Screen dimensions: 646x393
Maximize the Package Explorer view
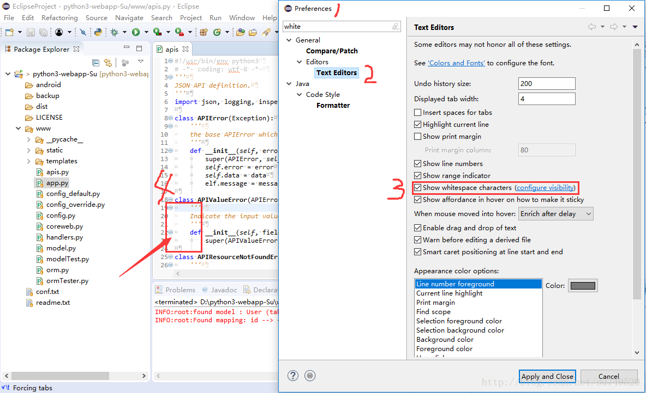coord(139,48)
